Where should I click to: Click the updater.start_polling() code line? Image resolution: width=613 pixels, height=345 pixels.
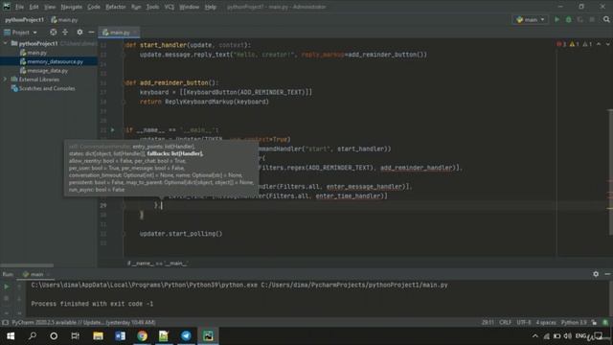pos(181,234)
